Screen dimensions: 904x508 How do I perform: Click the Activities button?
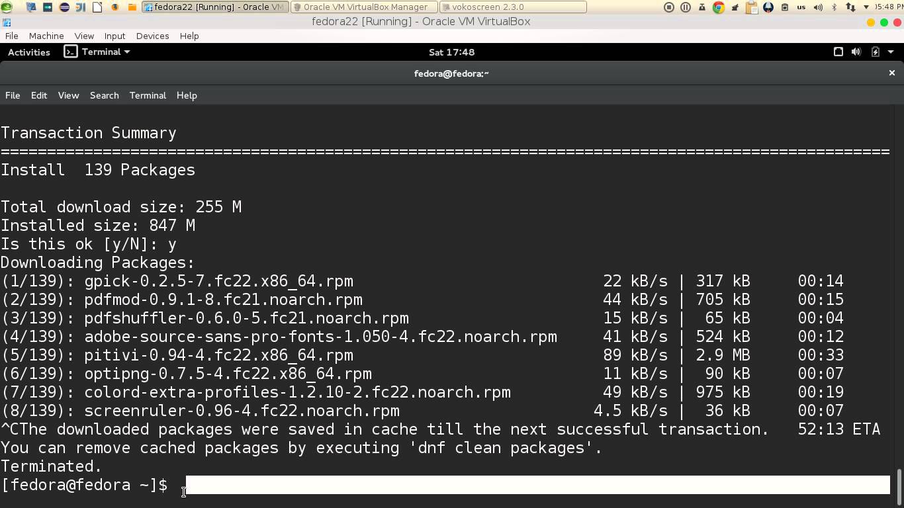28,52
